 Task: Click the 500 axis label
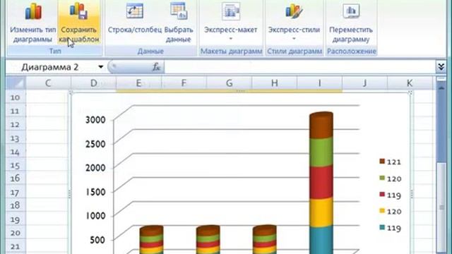click(x=97, y=240)
